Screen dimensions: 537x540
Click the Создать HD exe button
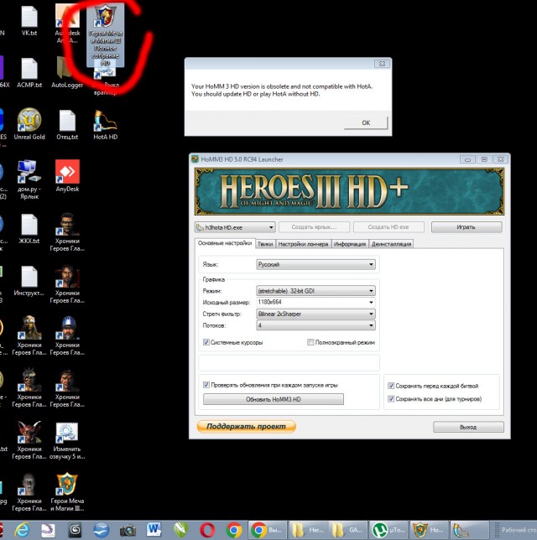pos(388,227)
